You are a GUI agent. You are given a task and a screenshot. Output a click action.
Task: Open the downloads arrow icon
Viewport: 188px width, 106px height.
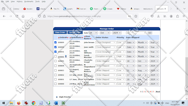pyautogui.click(x=158, y=16)
